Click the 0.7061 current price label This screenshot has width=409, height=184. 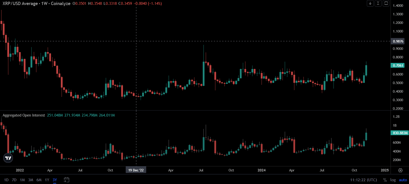coord(398,65)
